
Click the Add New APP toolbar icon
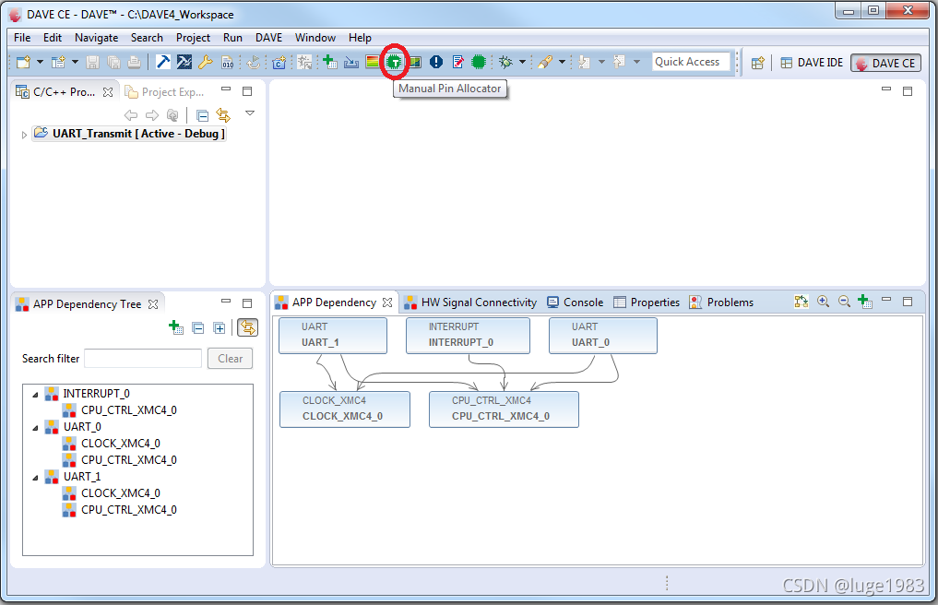329,62
